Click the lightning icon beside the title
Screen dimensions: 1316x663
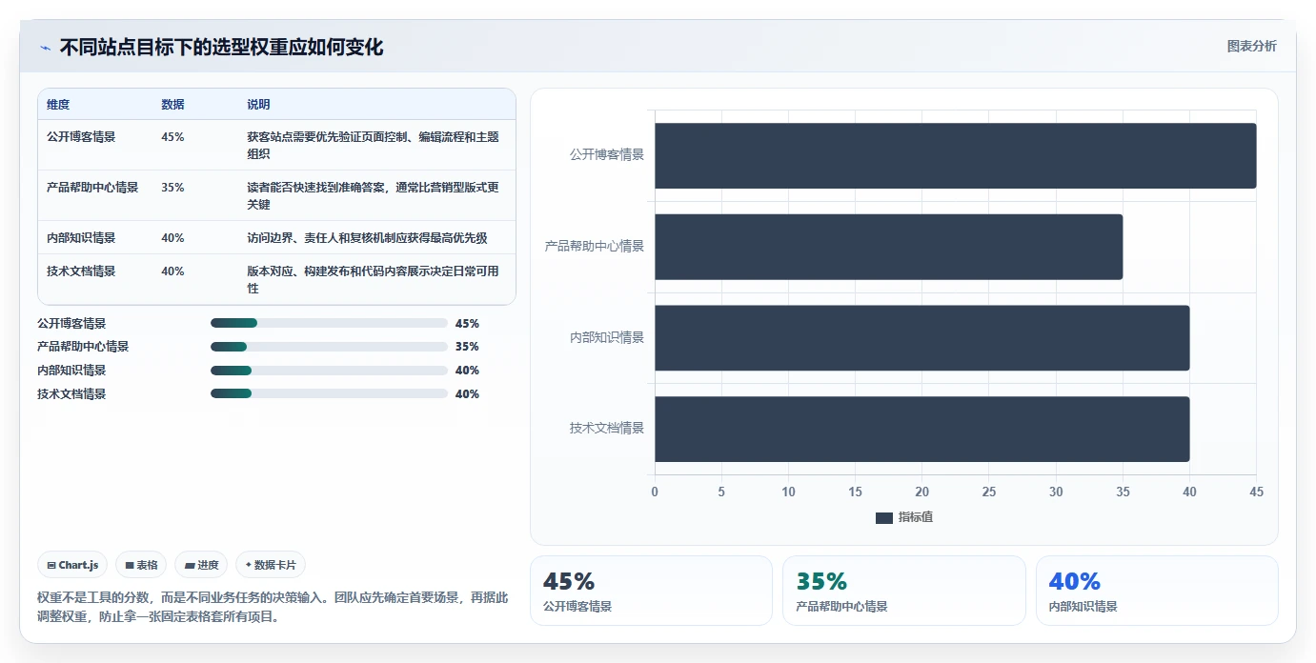point(45,48)
